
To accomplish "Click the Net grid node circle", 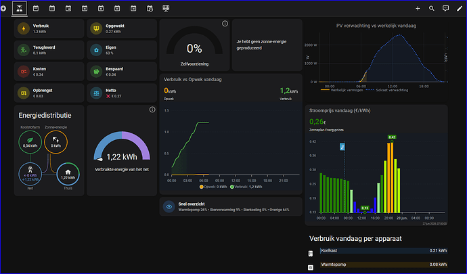I will 30,174.
